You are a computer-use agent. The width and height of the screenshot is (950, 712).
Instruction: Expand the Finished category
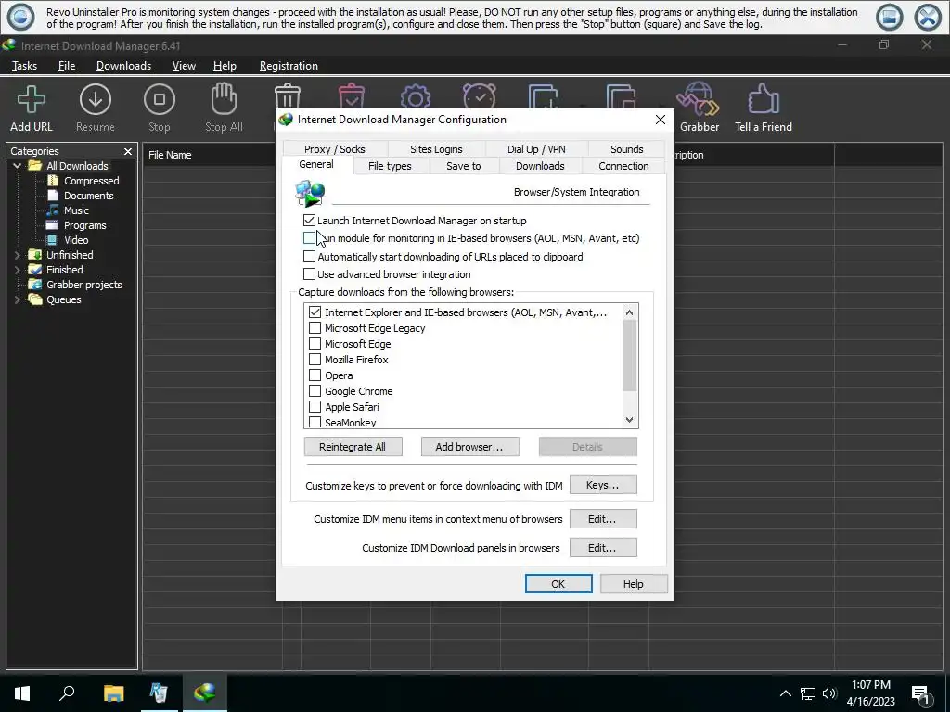[x=17, y=270]
